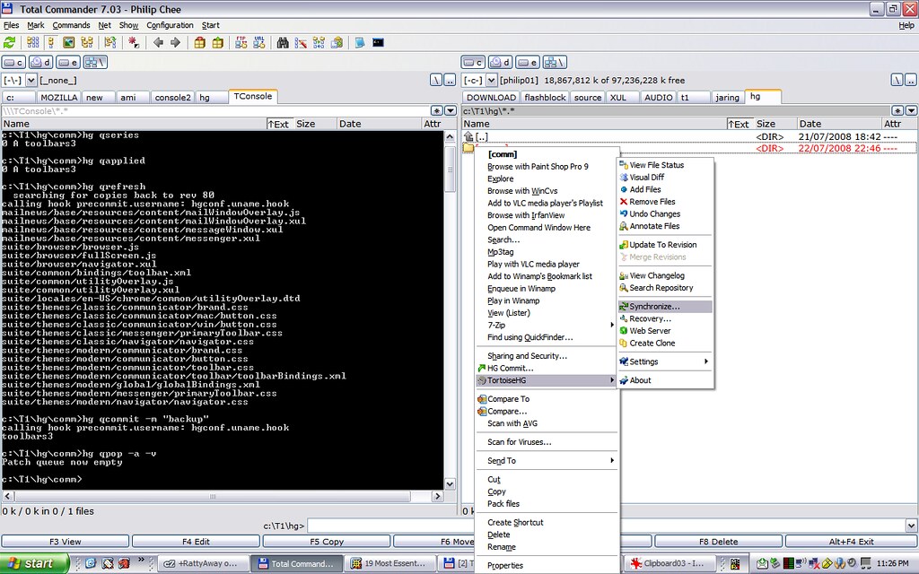The image size is (919, 574).
Task: Click the Reread source refresh icon
Action: 9,42
